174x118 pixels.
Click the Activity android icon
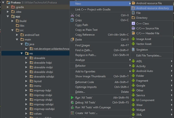[133, 66]
